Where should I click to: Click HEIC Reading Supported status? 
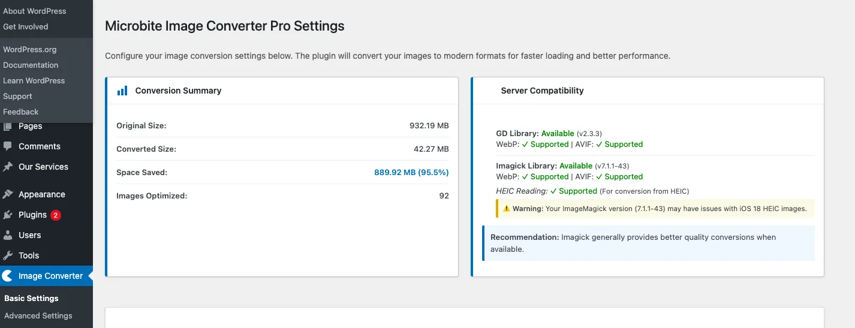[x=574, y=191]
